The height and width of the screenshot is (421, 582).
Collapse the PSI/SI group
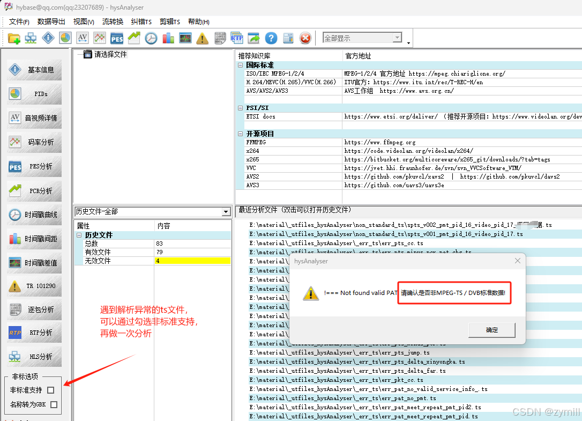pos(240,108)
